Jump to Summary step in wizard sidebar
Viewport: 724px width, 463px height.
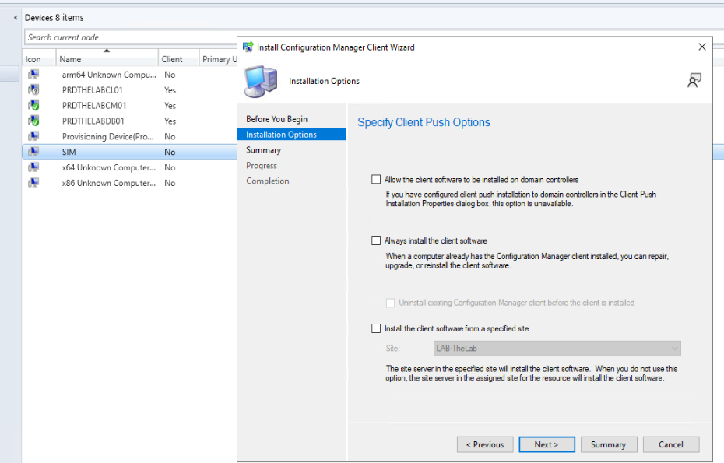coord(263,150)
